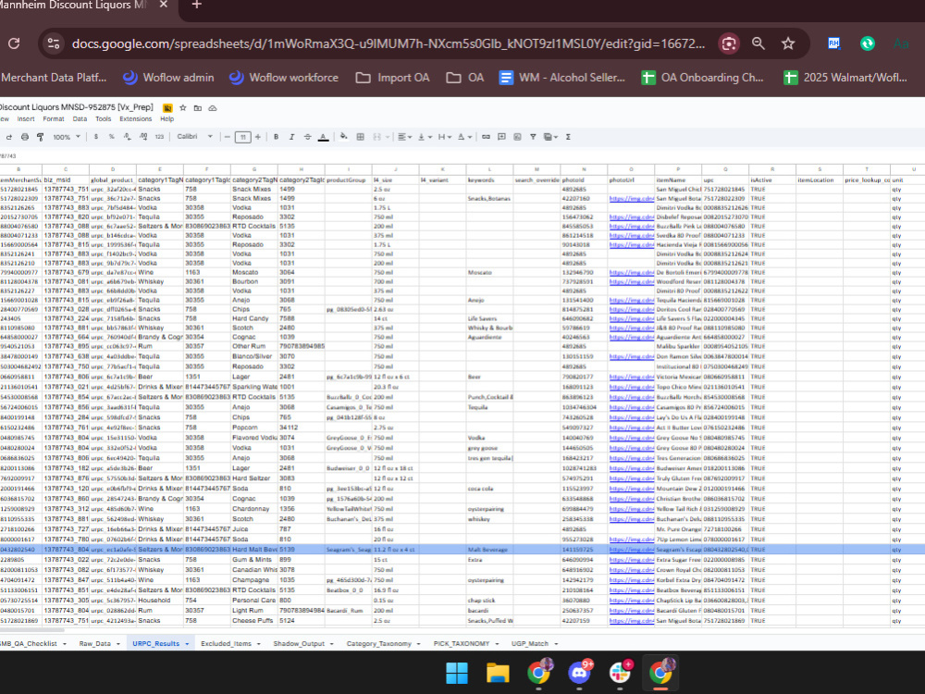Format as percent

coord(112,137)
